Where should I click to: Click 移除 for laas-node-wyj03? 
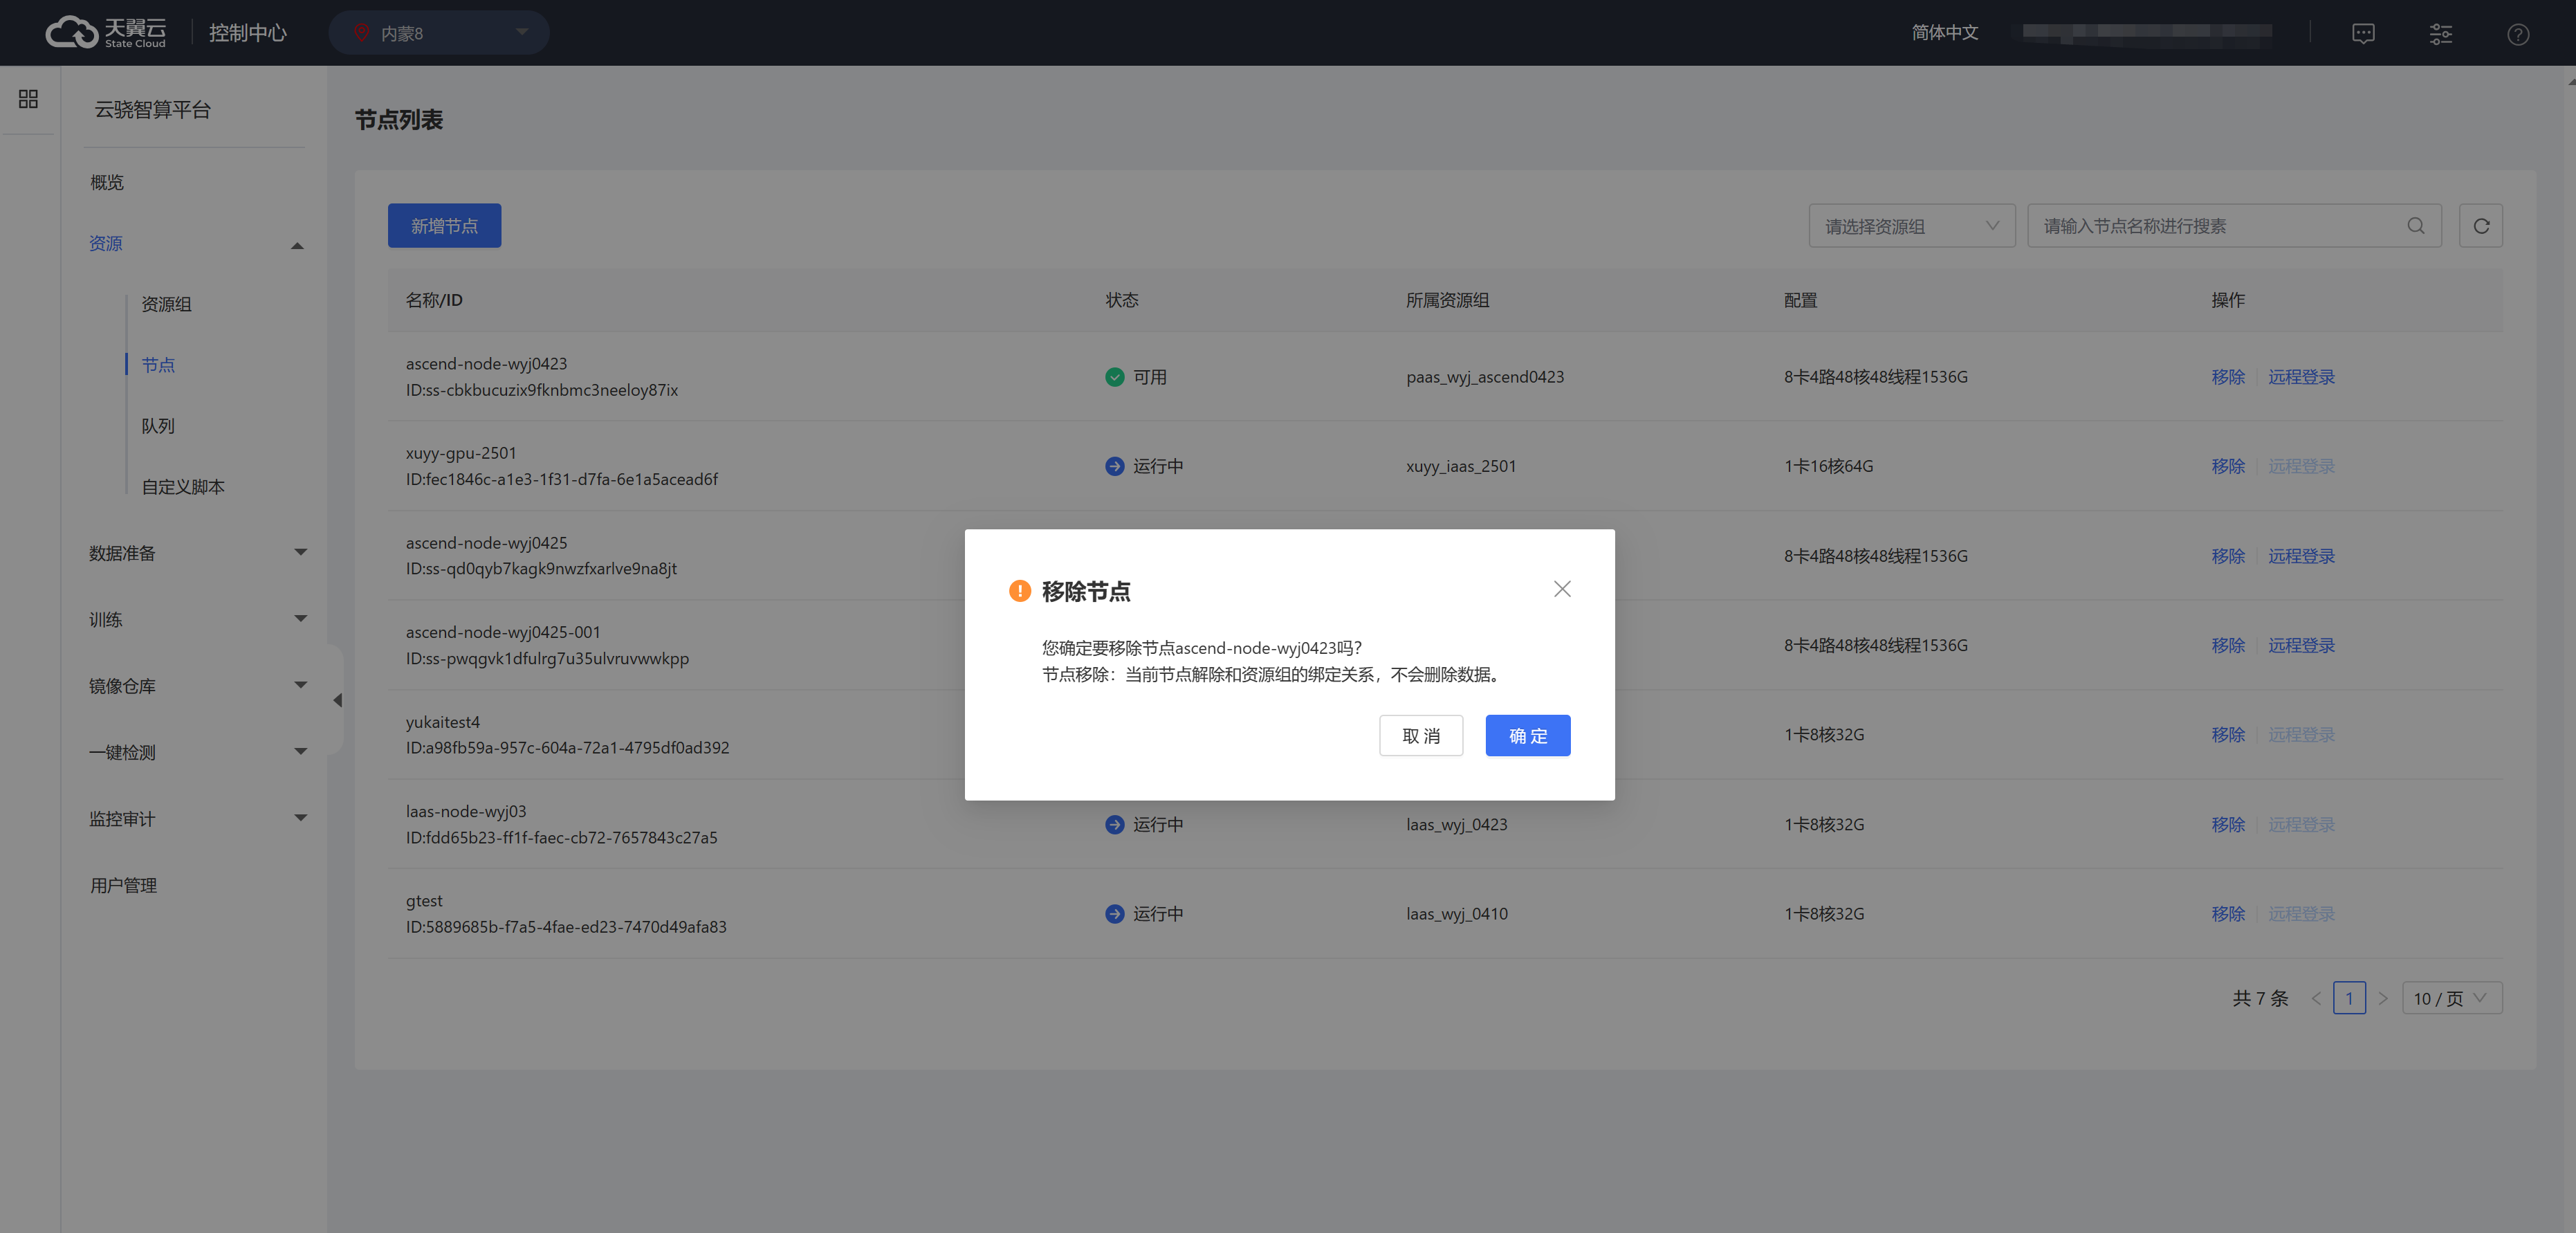click(x=2227, y=825)
